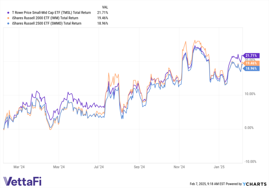
Task: Click the 21.71% value in legend table
Action: (103, 12)
